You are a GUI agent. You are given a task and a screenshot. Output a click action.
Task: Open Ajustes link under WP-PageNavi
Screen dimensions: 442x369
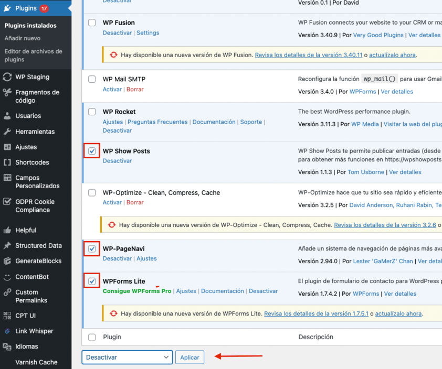[146, 258]
